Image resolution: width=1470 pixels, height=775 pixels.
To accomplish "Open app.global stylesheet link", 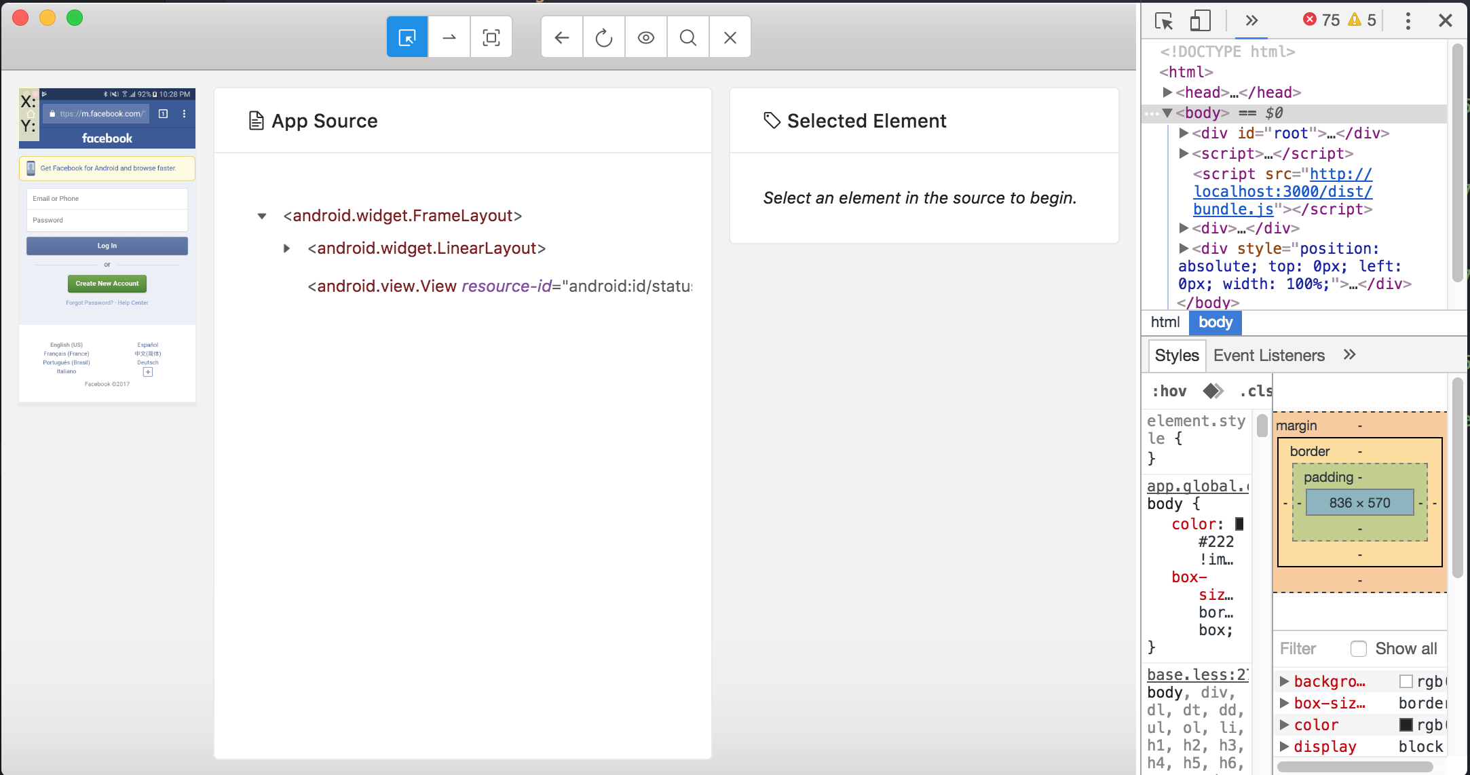I will tap(1198, 486).
